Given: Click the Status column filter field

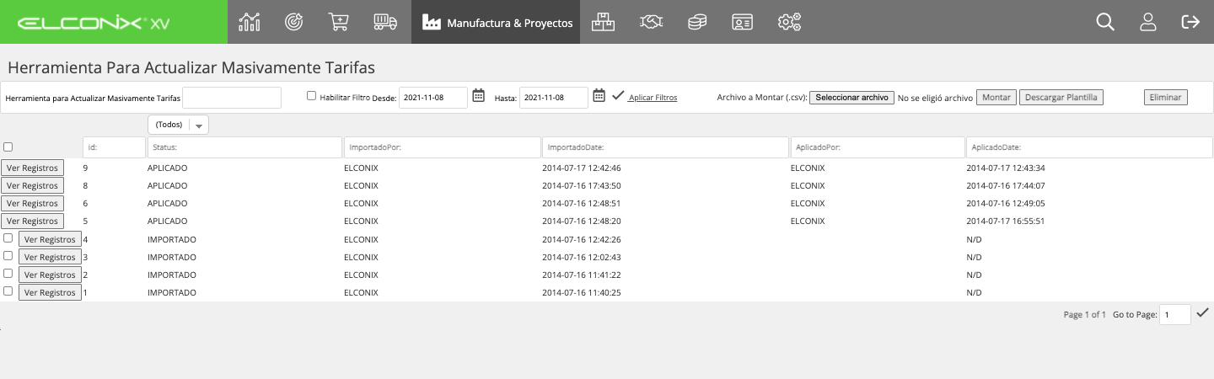Looking at the screenshot, I should (245, 147).
